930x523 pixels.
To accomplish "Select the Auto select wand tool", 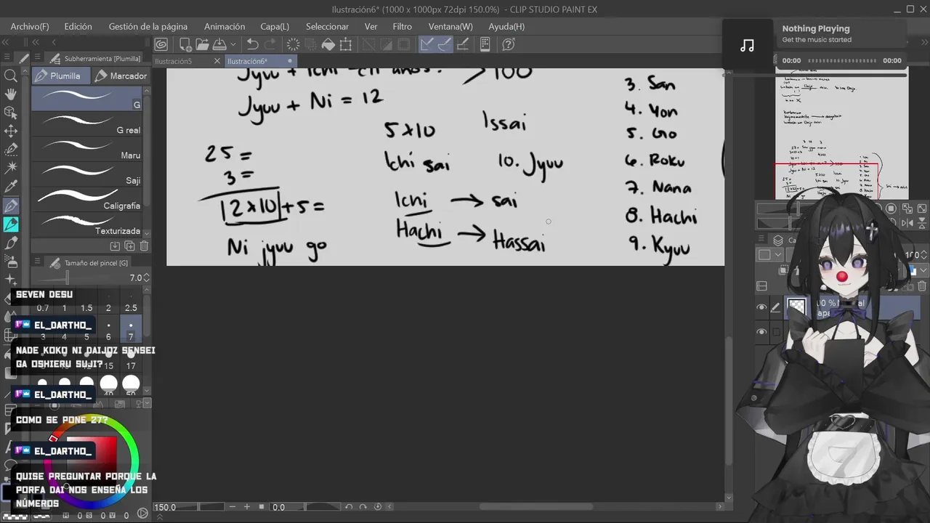I will point(11,169).
